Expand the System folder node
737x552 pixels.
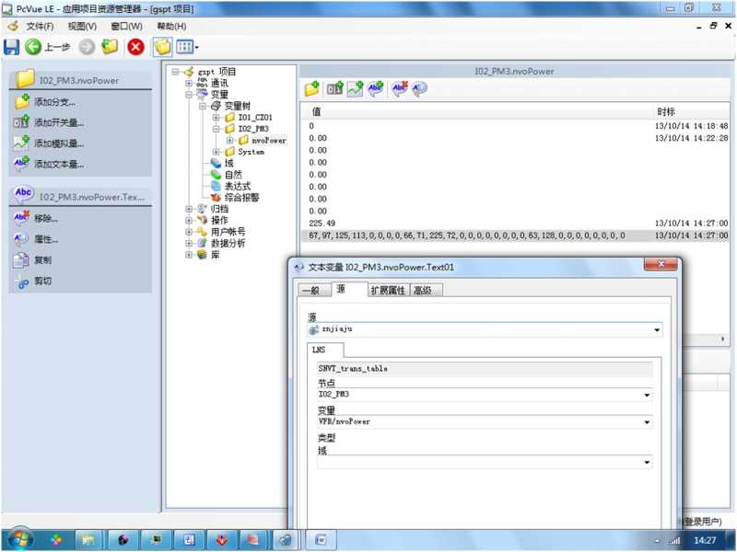coord(216,152)
